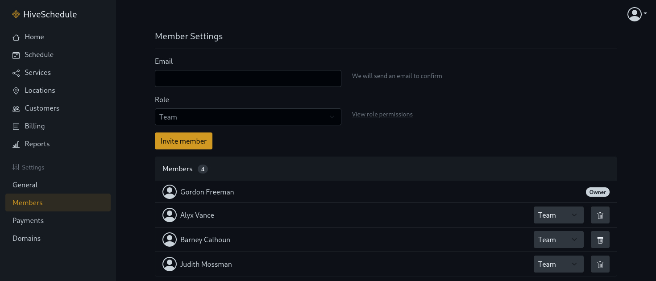Open Payments settings
Viewport: 656px width, 281px height.
tap(58, 220)
